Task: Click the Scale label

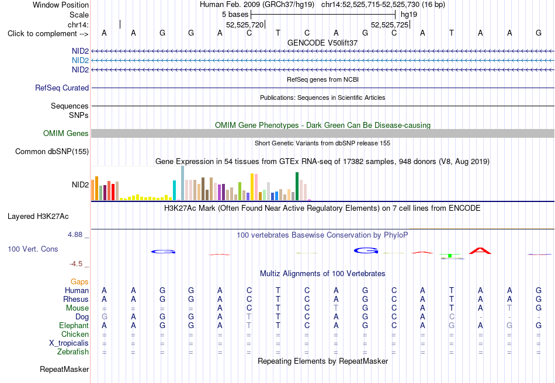Action: coord(79,15)
